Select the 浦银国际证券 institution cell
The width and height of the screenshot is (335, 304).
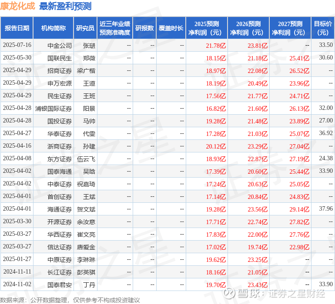pyautogui.click(x=54, y=108)
